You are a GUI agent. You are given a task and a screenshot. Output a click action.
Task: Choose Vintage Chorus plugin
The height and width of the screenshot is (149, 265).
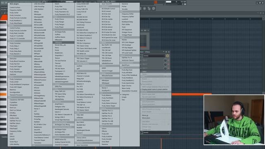[127, 32]
